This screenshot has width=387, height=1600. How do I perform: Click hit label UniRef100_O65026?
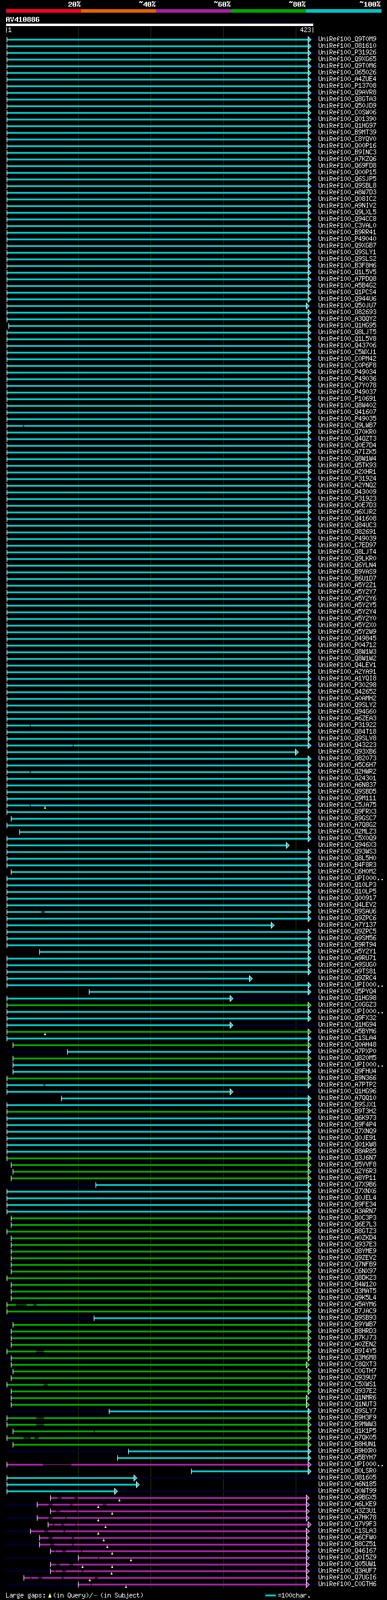point(347,73)
